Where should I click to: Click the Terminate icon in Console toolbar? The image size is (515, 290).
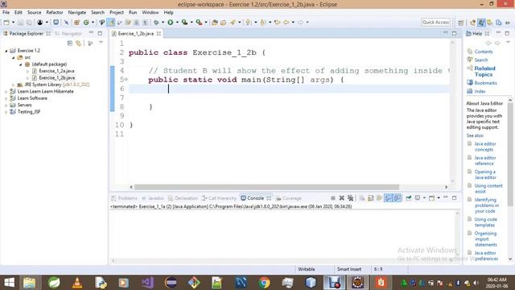333,198
